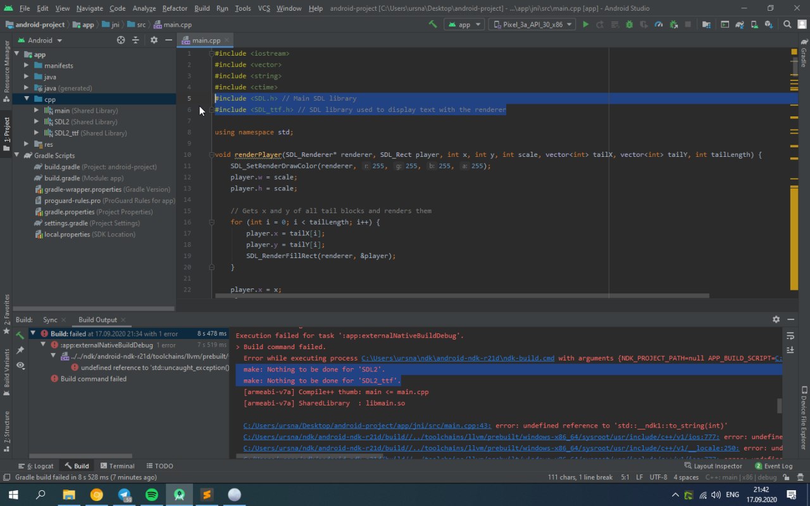Run the app with the green play button
The width and height of the screenshot is (810, 506).
pyautogui.click(x=585, y=24)
